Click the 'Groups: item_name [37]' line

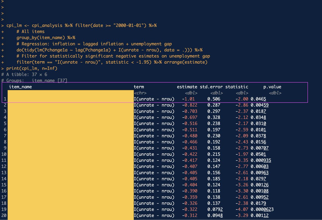click(34, 80)
